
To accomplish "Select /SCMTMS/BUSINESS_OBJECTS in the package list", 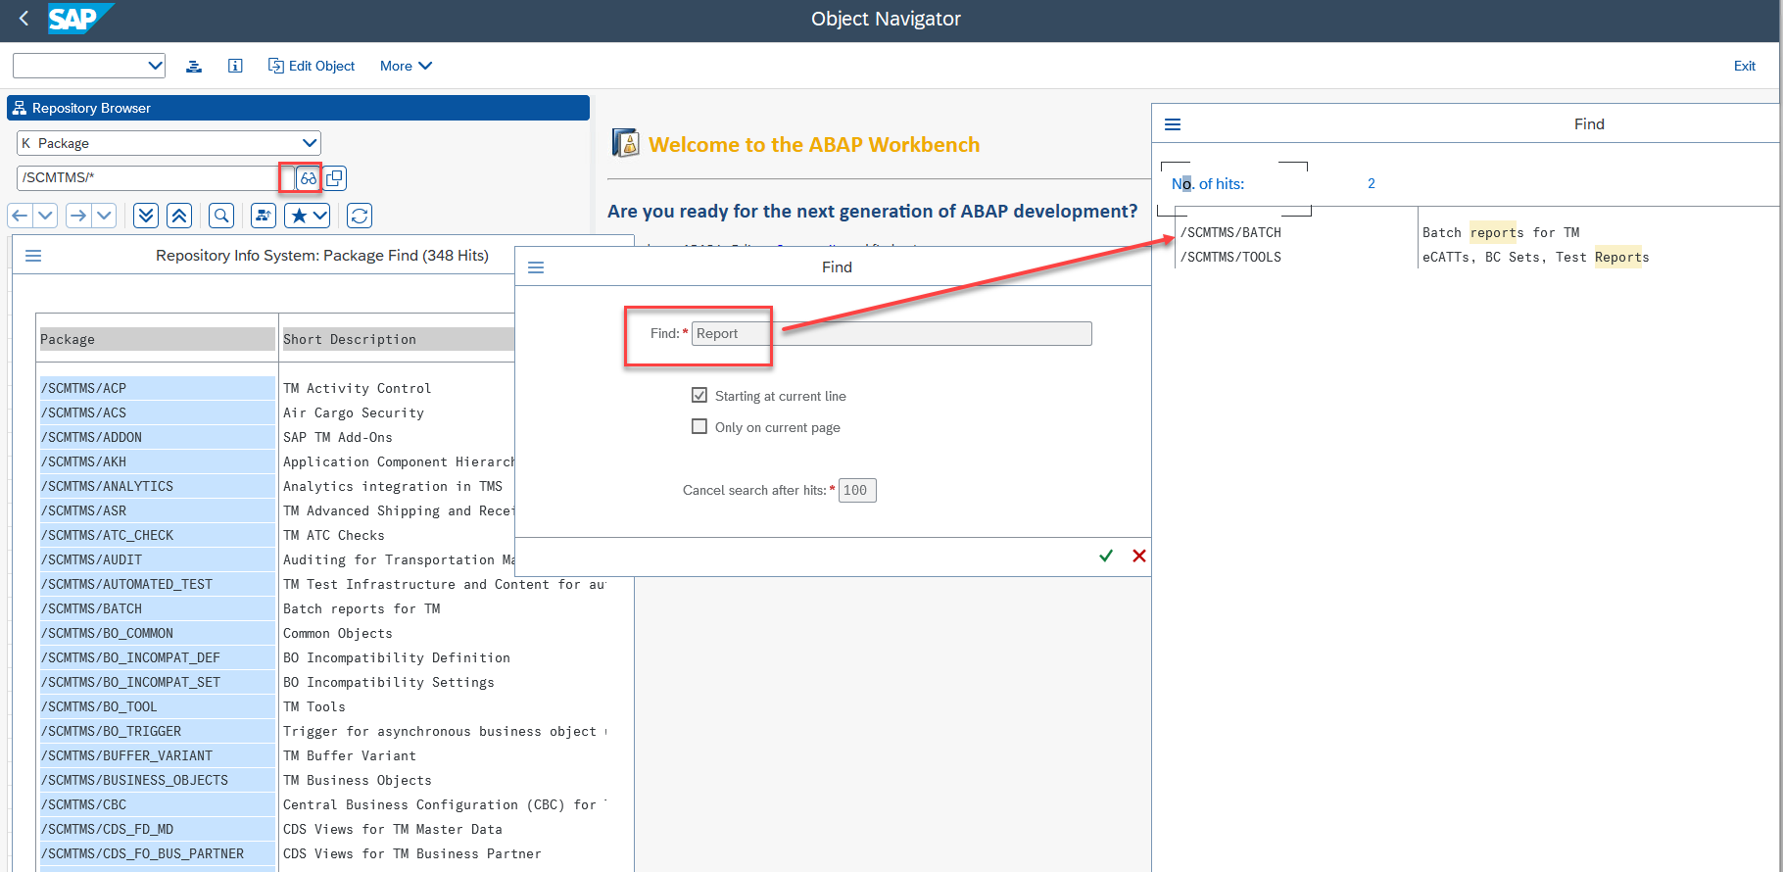I will [157, 780].
